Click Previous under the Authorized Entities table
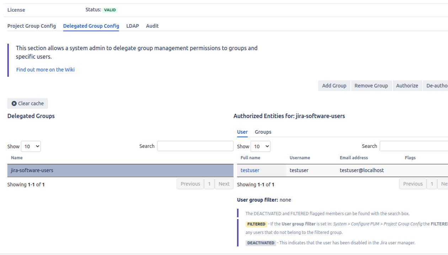This screenshot has width=448, height=255. [x=413, y=184]
